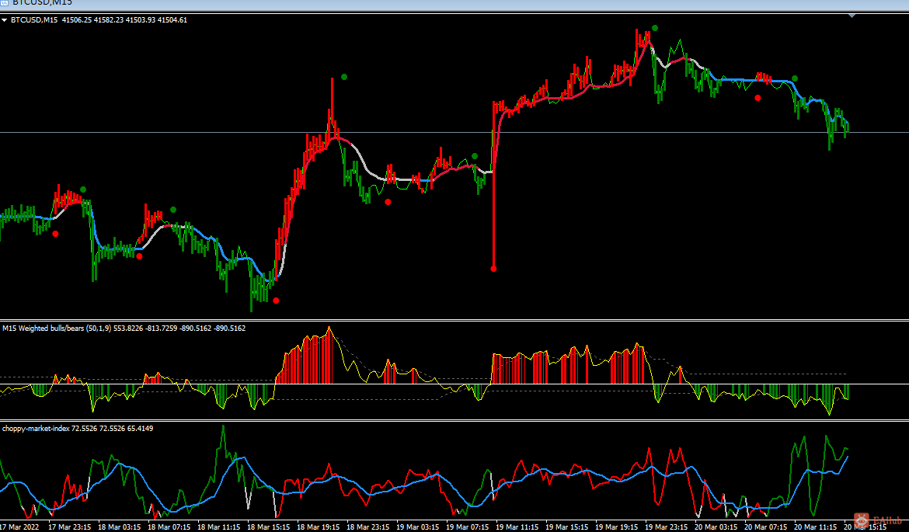Click the gray chart shift triangle marker
The width and height of the screenshot is (909, 532).
tap(852, 16)
